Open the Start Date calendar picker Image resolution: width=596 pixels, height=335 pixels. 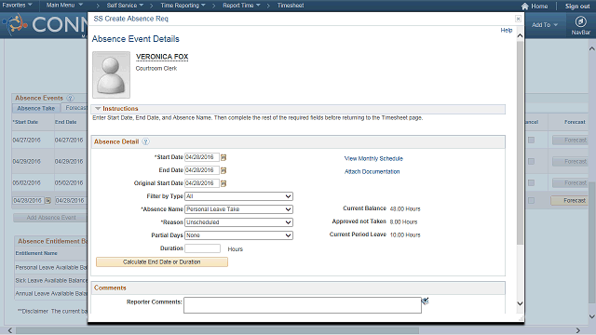(223, 157)
